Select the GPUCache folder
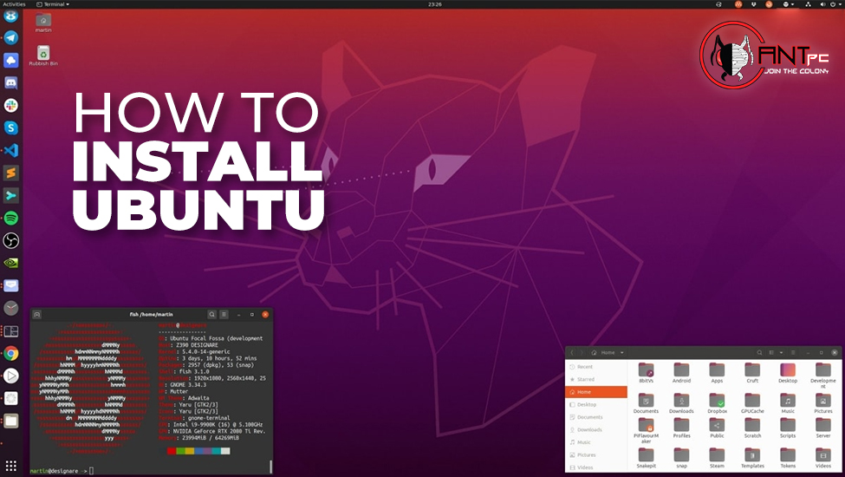The image size is (845, 477). point(752,403)
